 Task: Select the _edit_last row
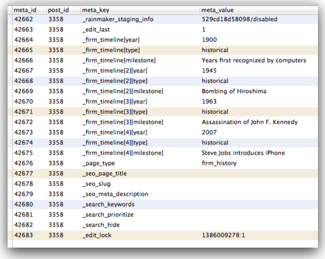(x=163, y=29)
